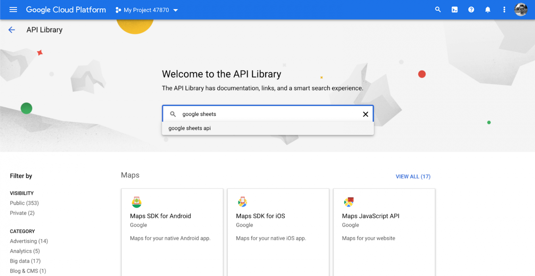Click 'Maps for your native iOS app.' text

coord(271,238)
